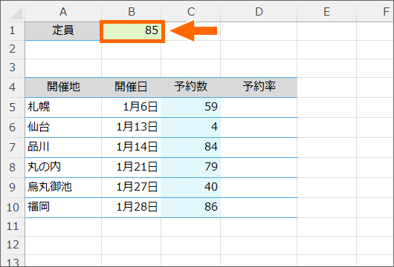Select reservation count 59 for 札幌
This screenshot has width=394, height=267.
click(x=191, y=108)
